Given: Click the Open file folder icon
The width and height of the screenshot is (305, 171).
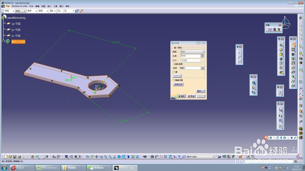Looking at the screenshot, I should [x=10, y=157].
